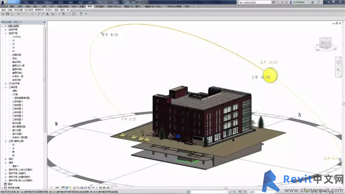Select 三维视图 7 in Project Browser
345x194 pixels.
pos(18,120)
